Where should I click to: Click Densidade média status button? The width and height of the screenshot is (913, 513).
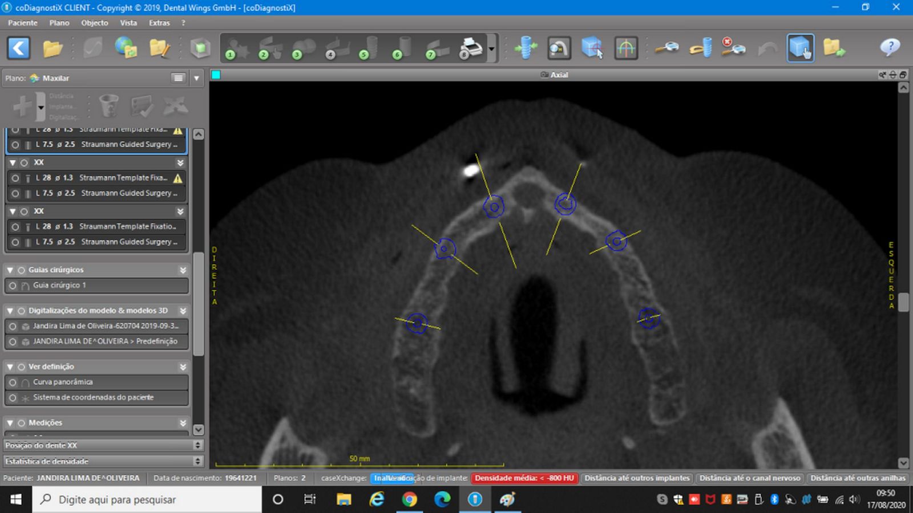[524, 478]
